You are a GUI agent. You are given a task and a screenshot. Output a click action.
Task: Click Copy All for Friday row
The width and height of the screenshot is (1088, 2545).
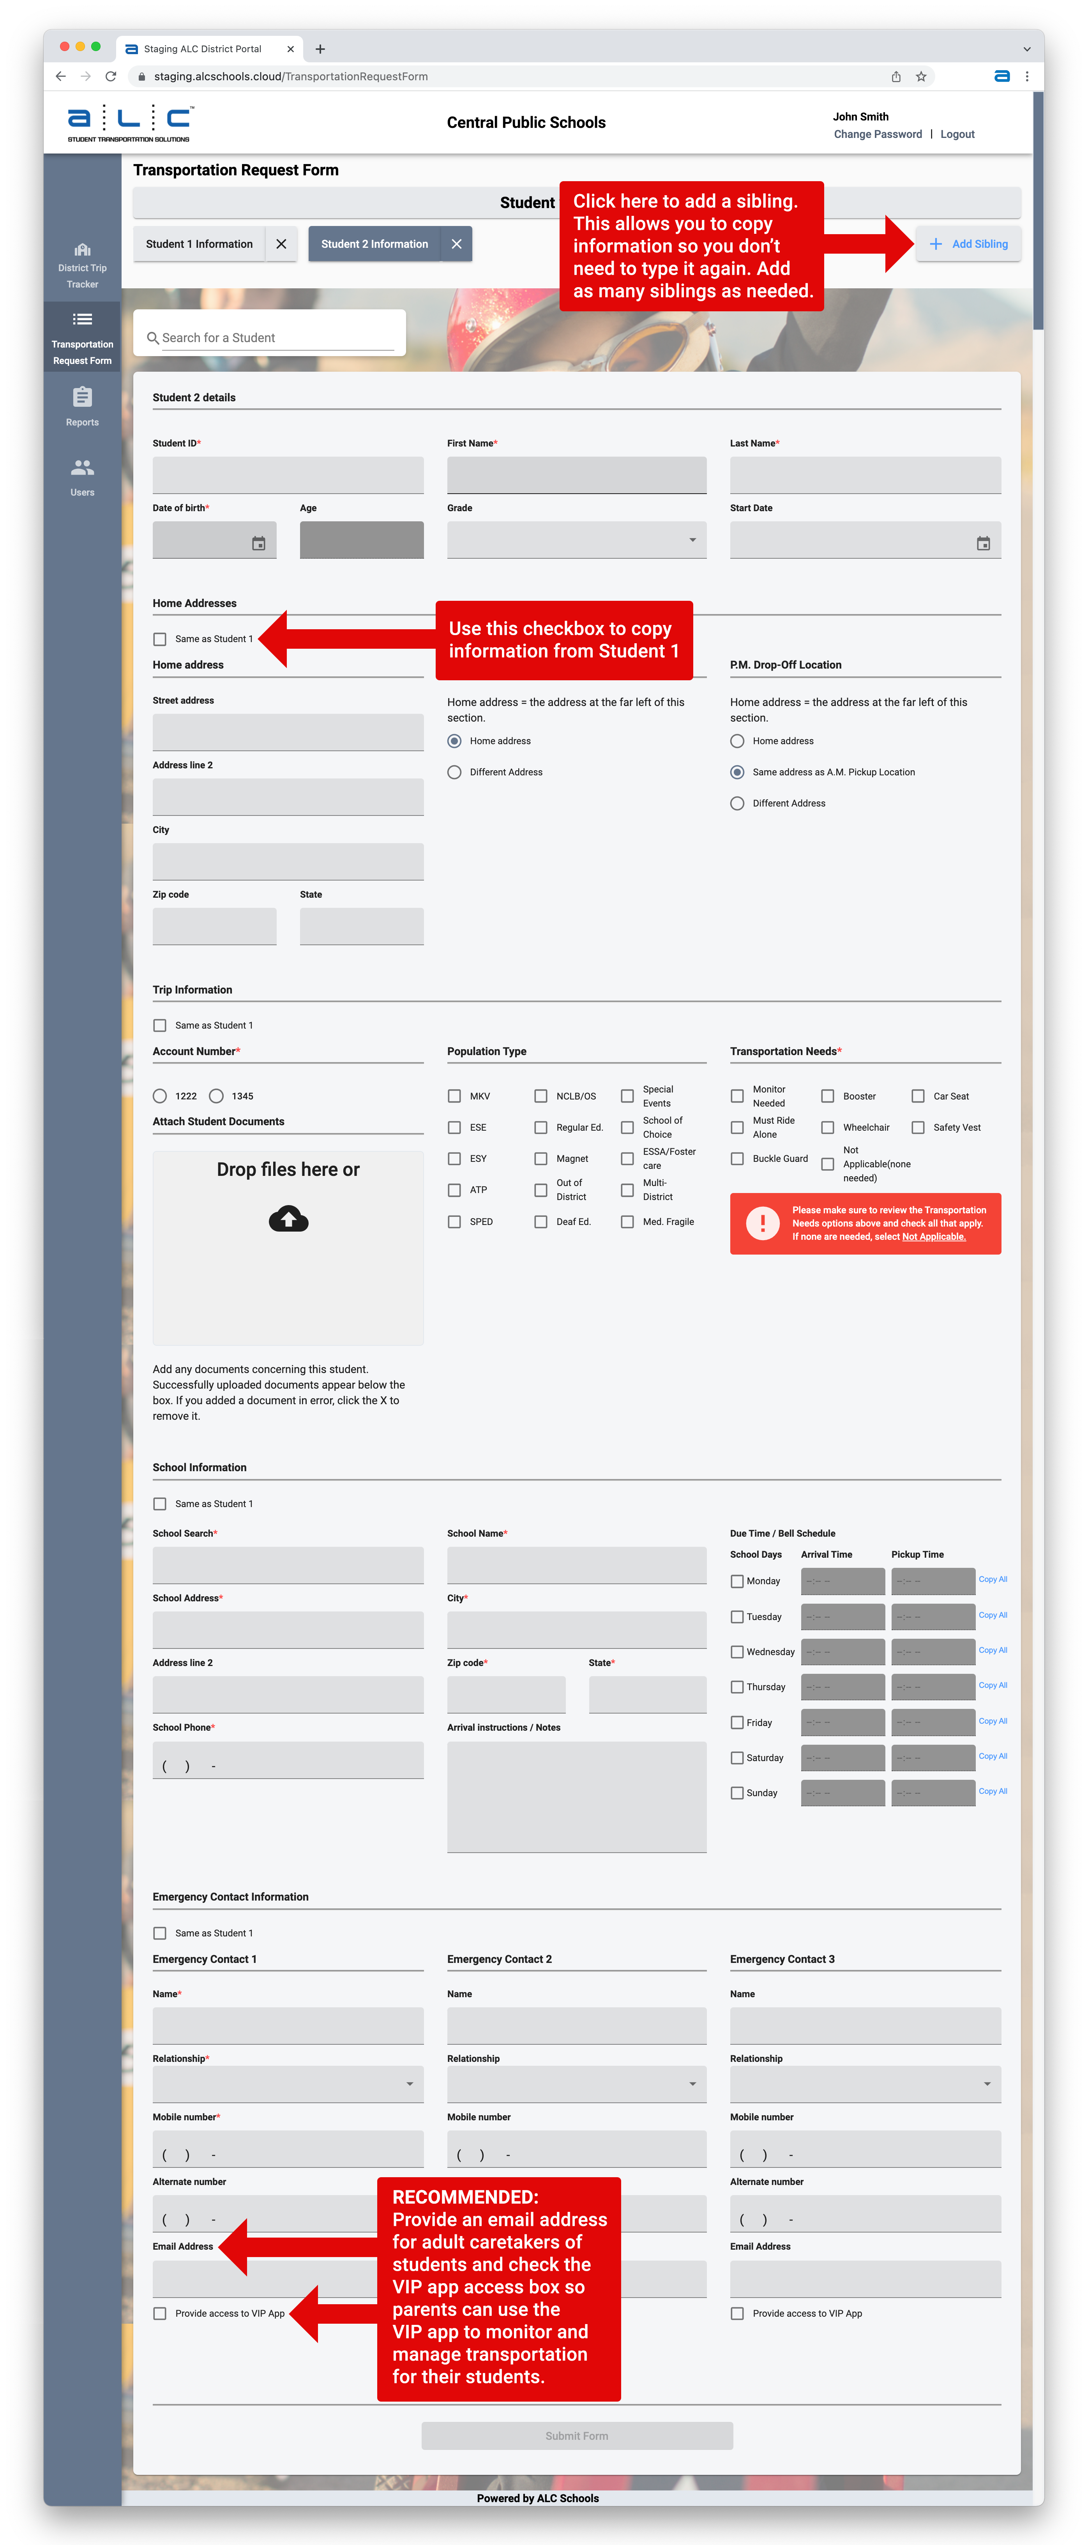993,1721
